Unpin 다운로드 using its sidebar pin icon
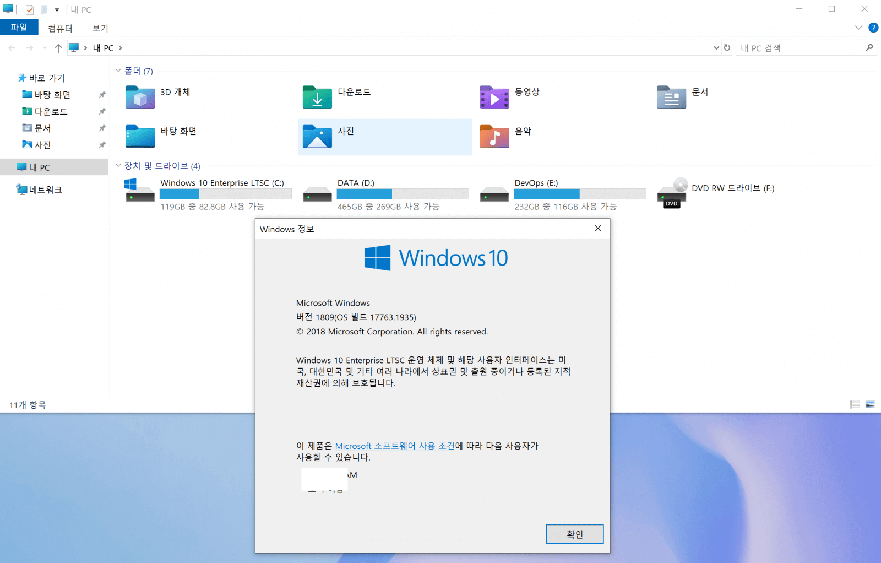 (102, 111)
